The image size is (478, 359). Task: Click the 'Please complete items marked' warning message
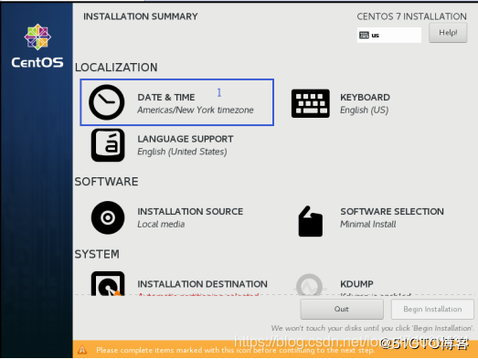[x=235, y=350]
